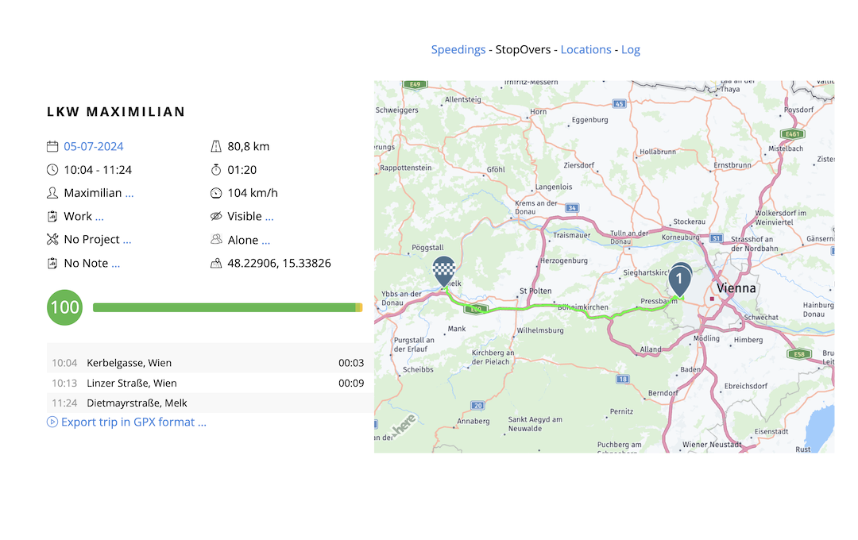858x540 pixels.
Task: Click the speedometer icon beside 104 km/h
Action: (x=216, y=193)
